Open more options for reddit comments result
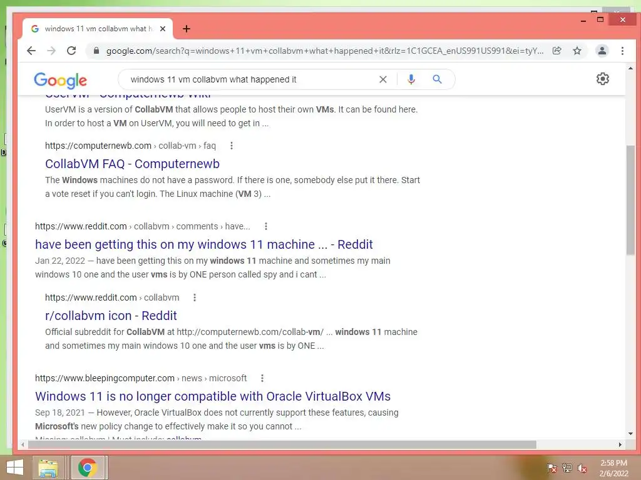The width and height of the screenshot is (641, 480). (265, 226)
